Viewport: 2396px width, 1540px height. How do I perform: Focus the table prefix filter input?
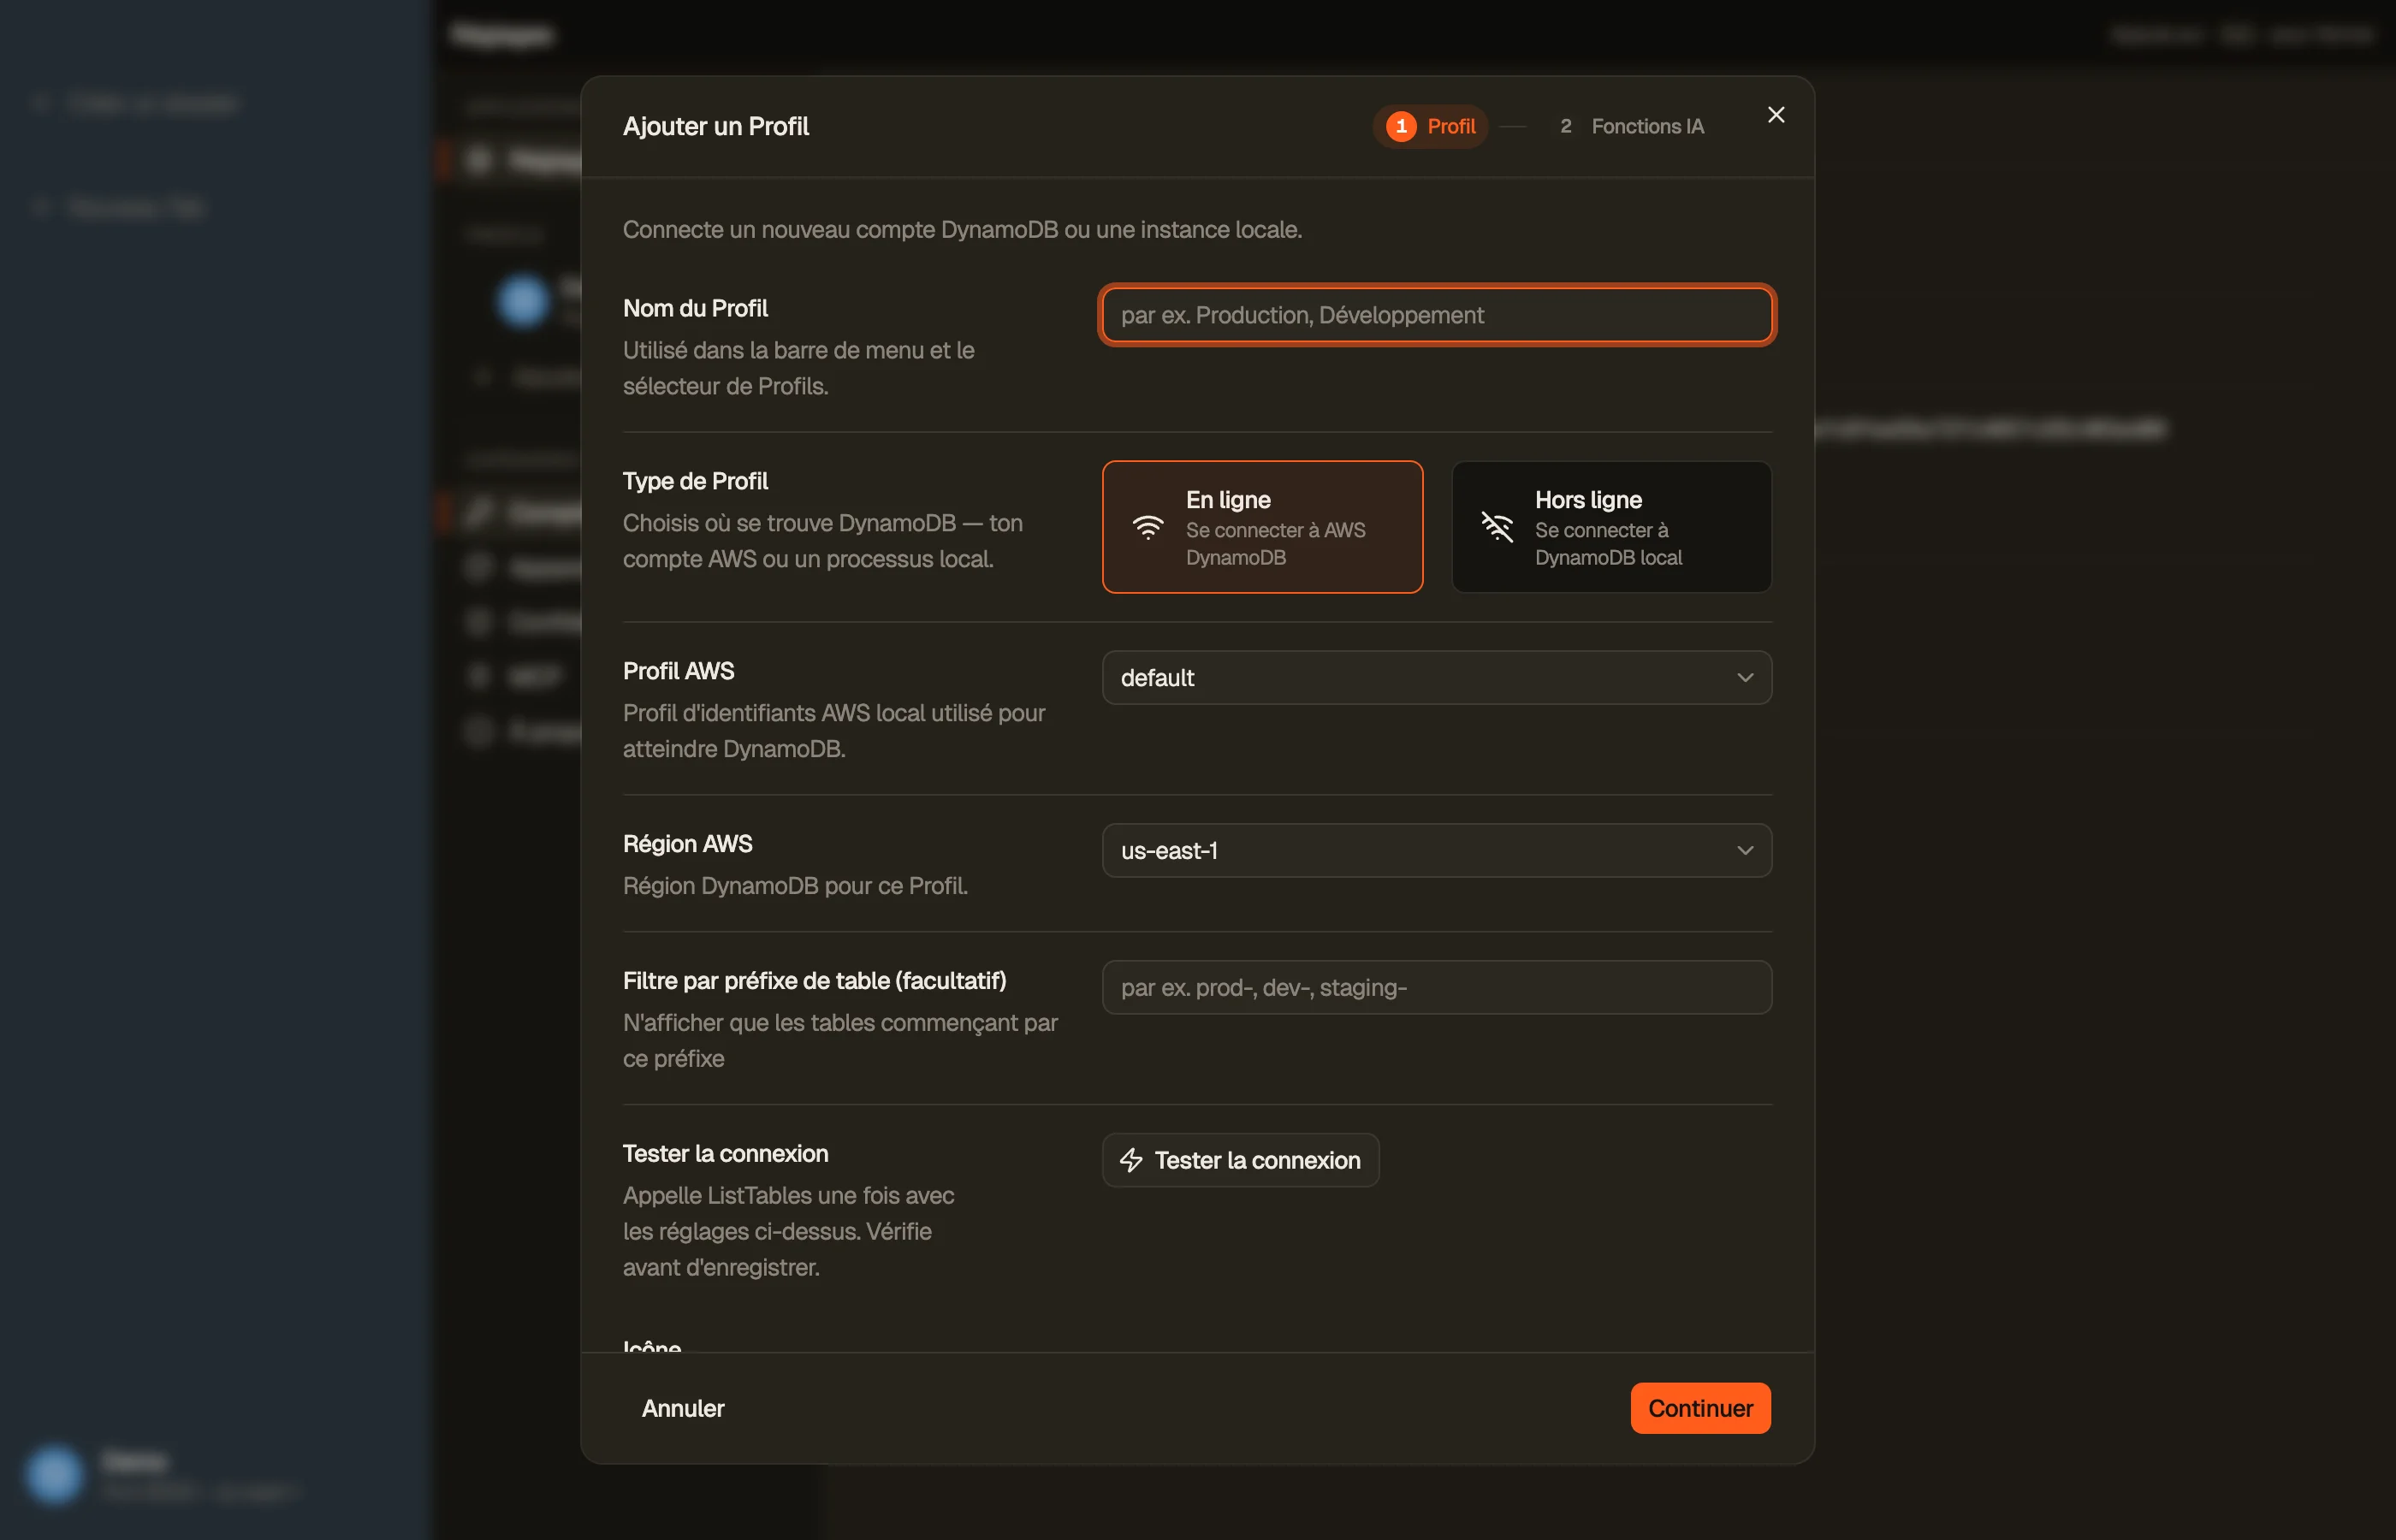click(1437, 988)
